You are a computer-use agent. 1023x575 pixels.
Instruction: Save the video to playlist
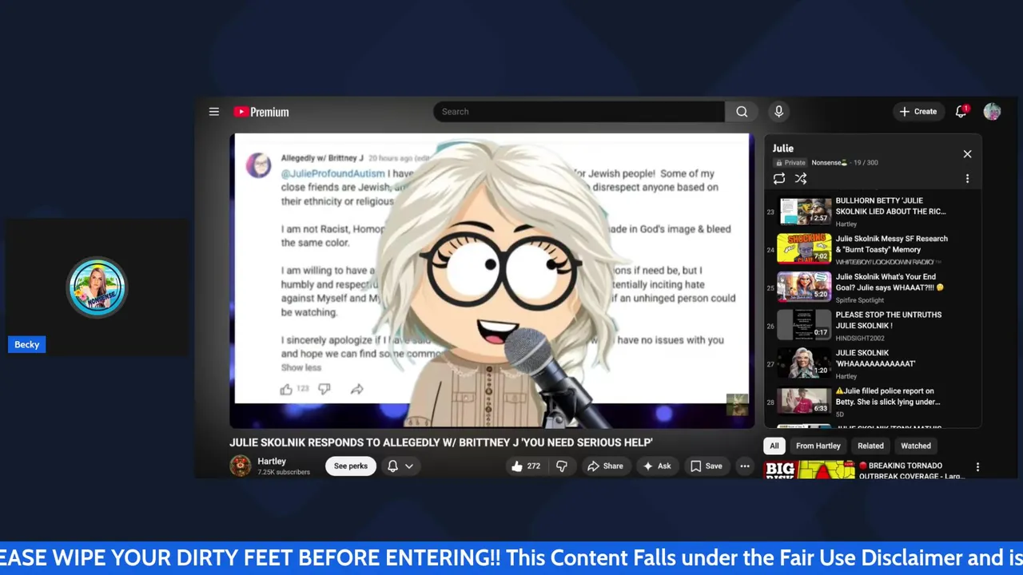coord(707,466)
